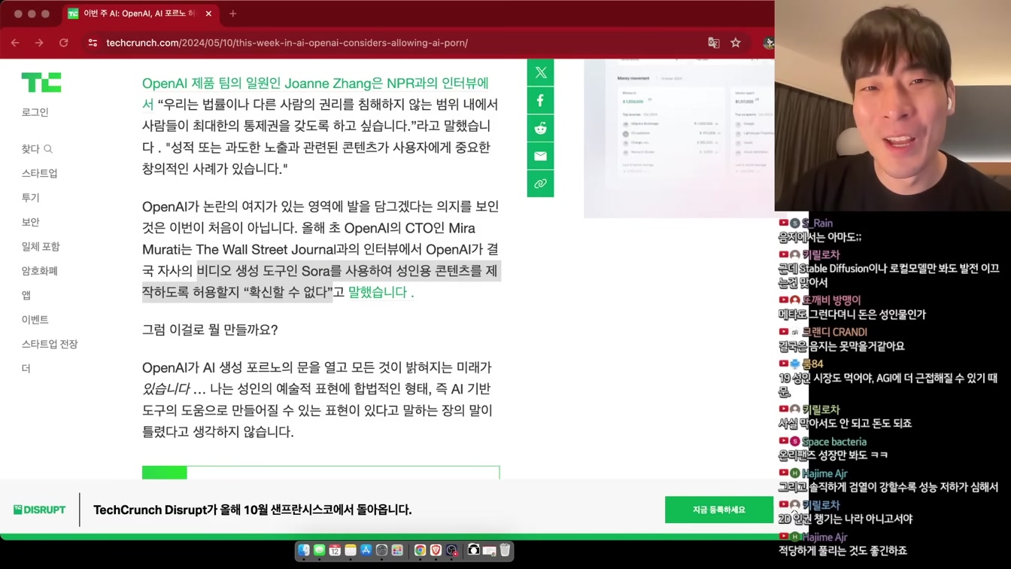Screen dimensions: 1011x569
Task: Open the 일체 포함 category in the sidebar
Action: click(x=41, y=246)
